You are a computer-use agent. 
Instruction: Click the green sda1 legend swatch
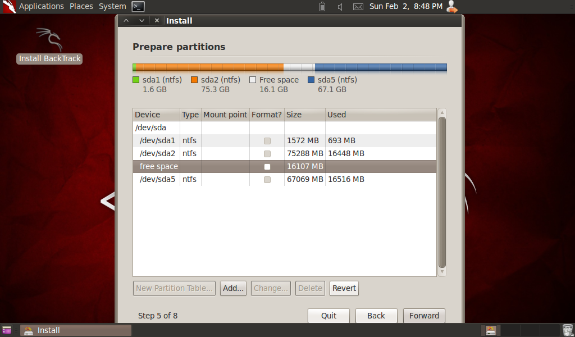coord(136,80)
